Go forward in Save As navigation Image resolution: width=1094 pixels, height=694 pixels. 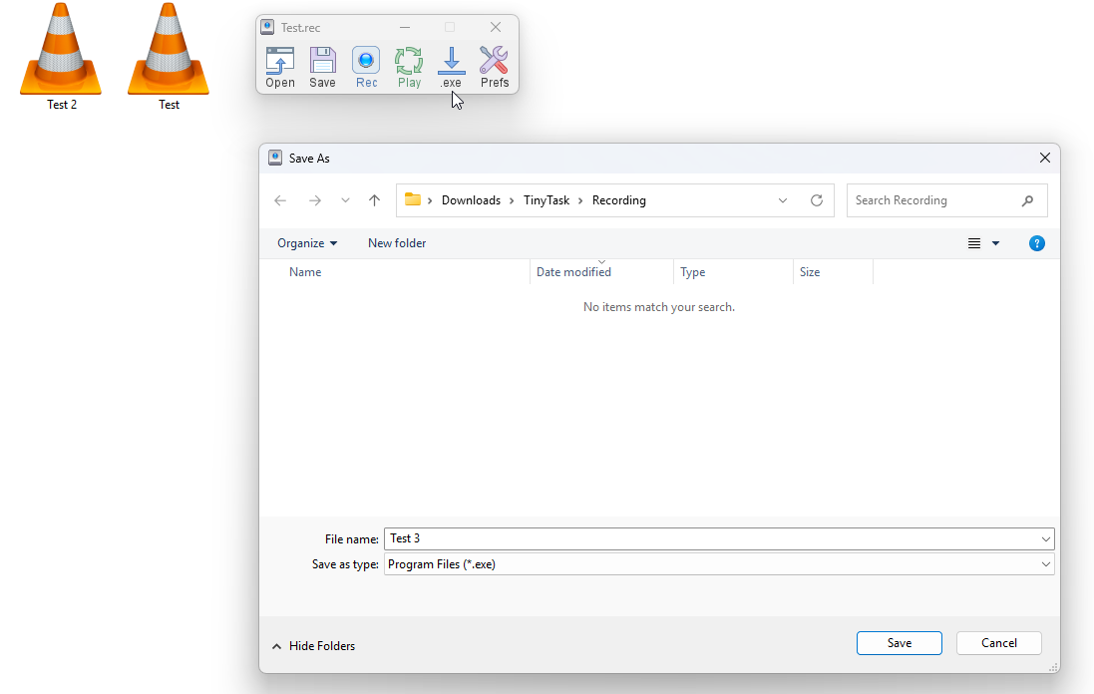point(315,200)
